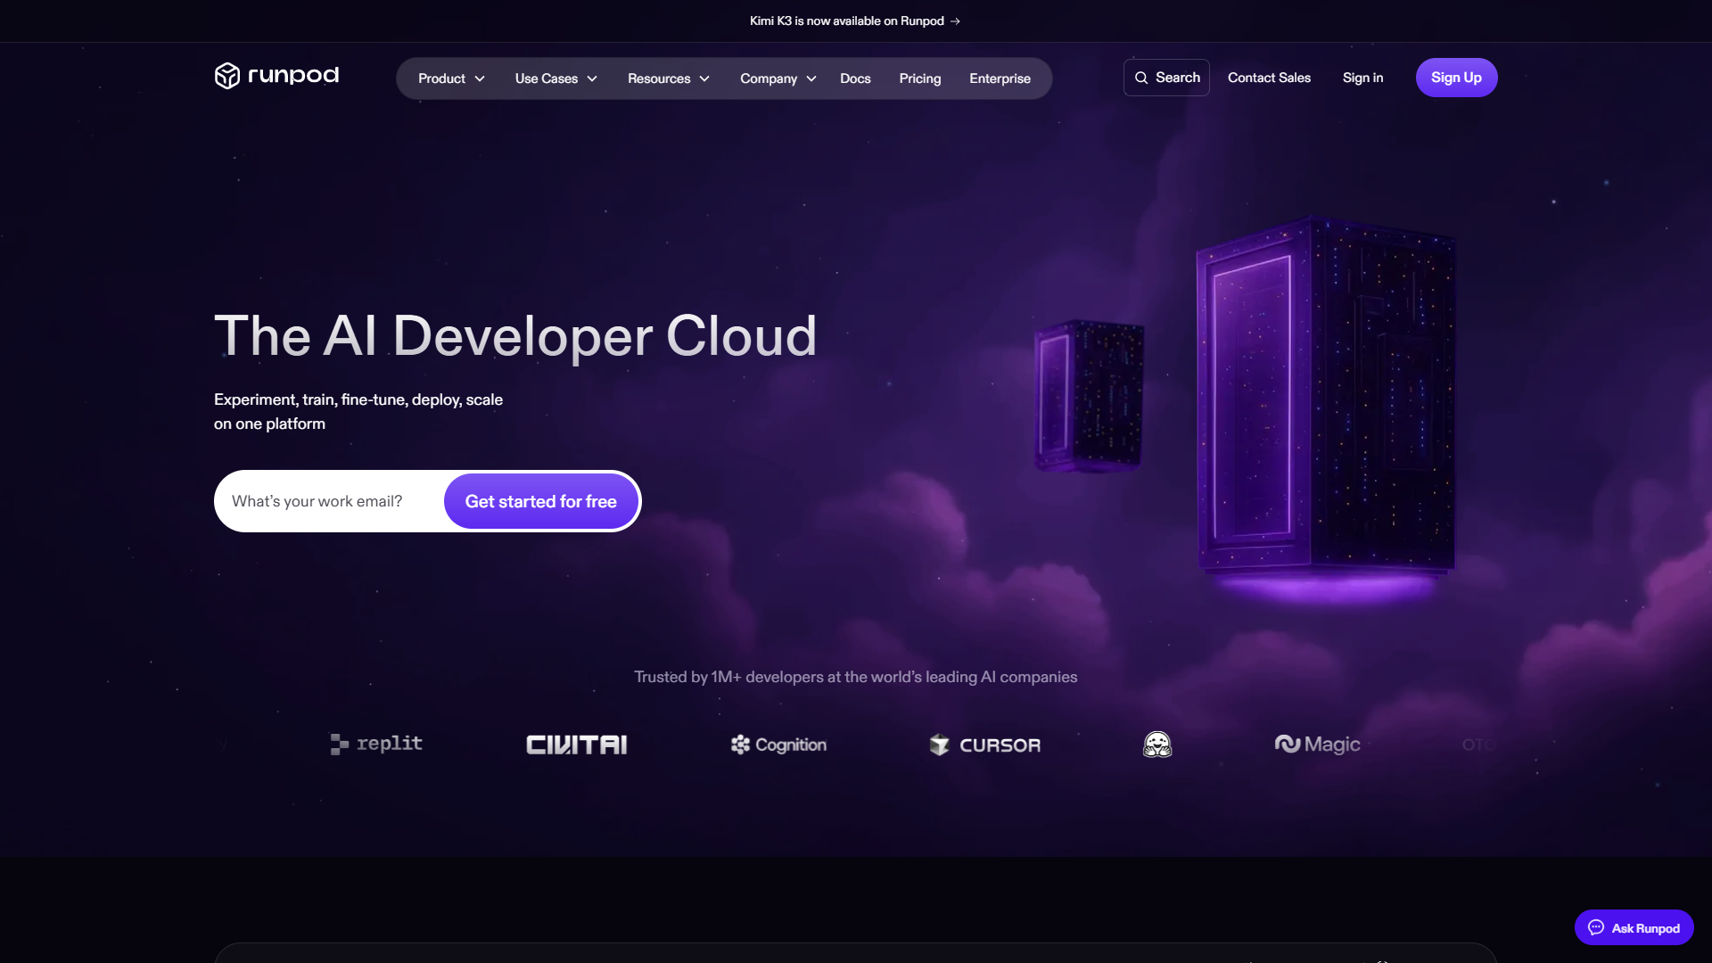Click the Sign in link
The width and height of the screenshot is (1712, 963).
pos(1362,78)
